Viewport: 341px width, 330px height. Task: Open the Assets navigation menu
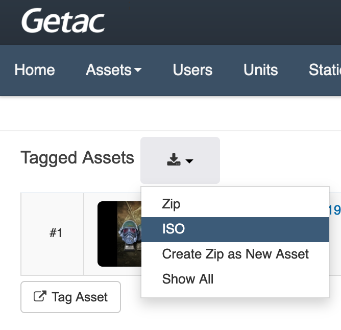(x=114, y=70)
